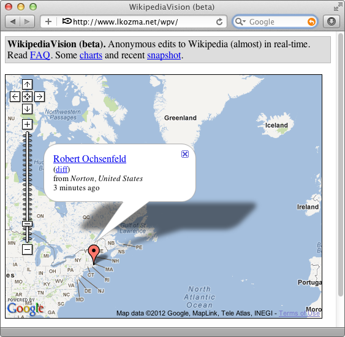Viewport: 345px width, 337px height.
Task: Click the North Atlantic Ocean label
Action: 200,297
